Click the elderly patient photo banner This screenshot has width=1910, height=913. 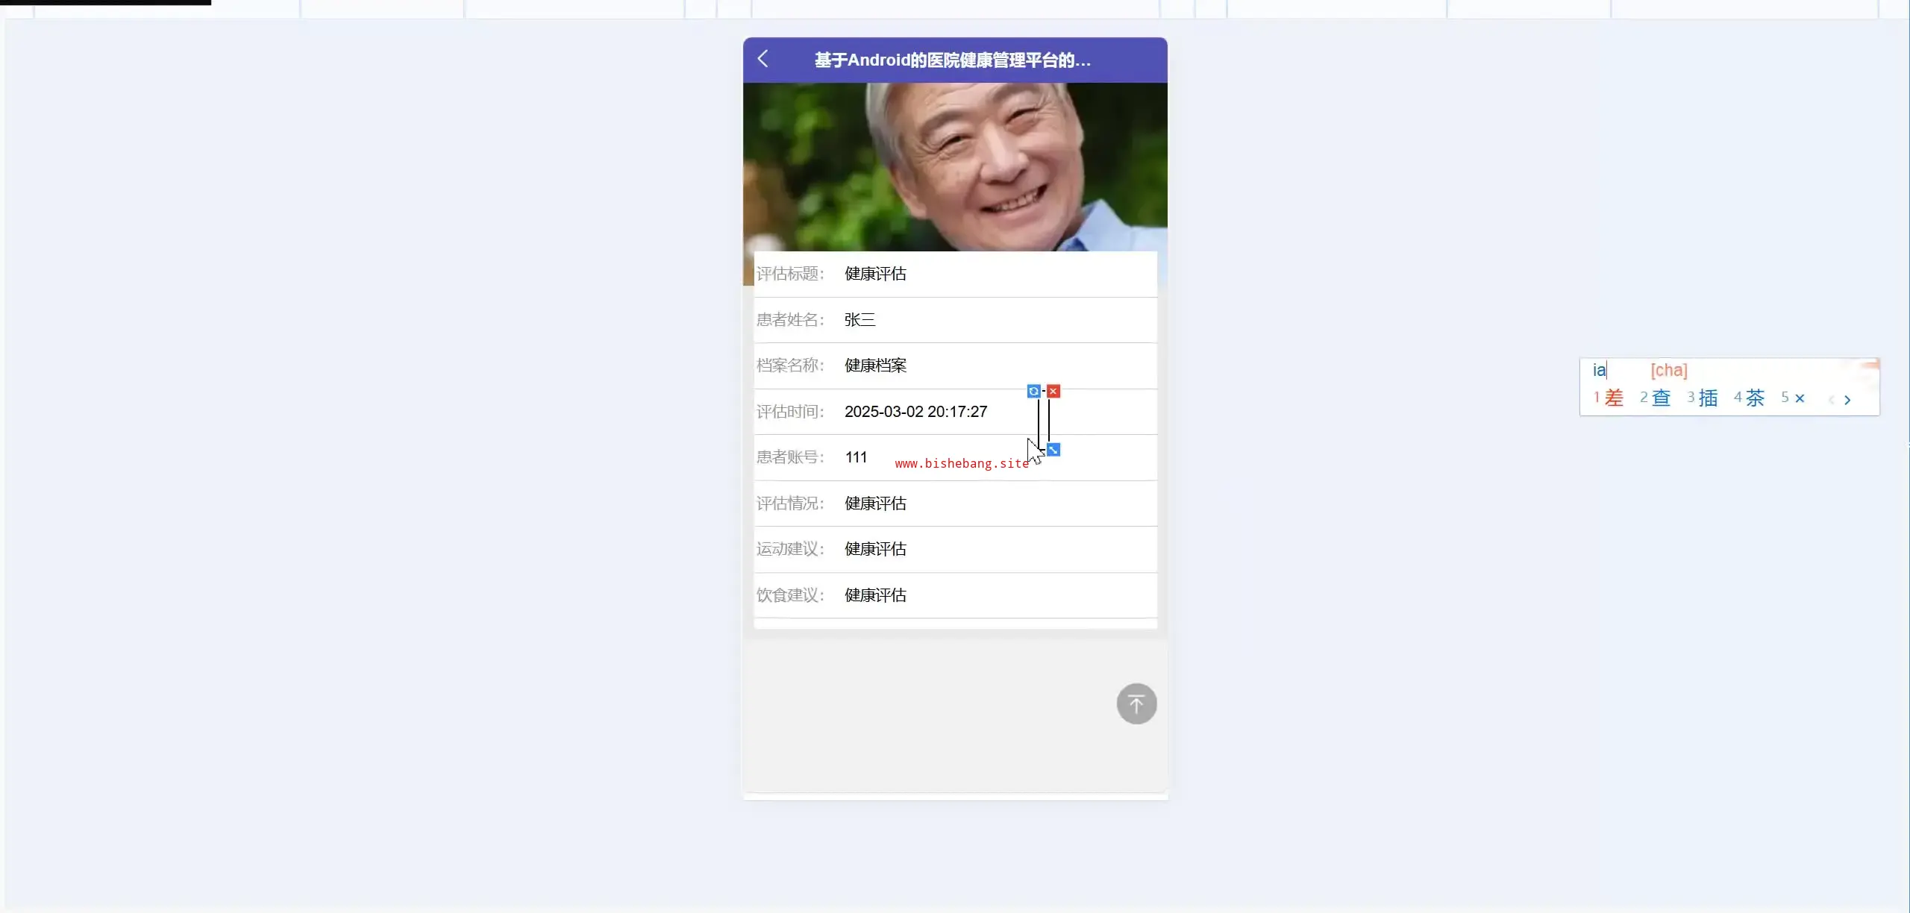coord(955,166)
